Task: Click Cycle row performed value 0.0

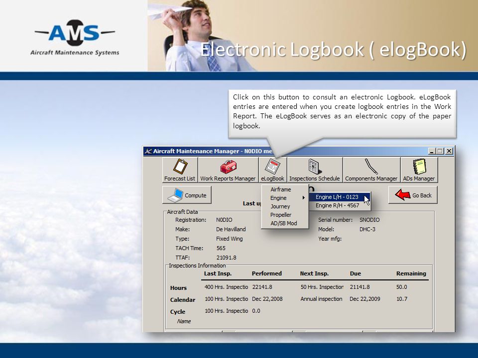Action: tap(256, 311)
